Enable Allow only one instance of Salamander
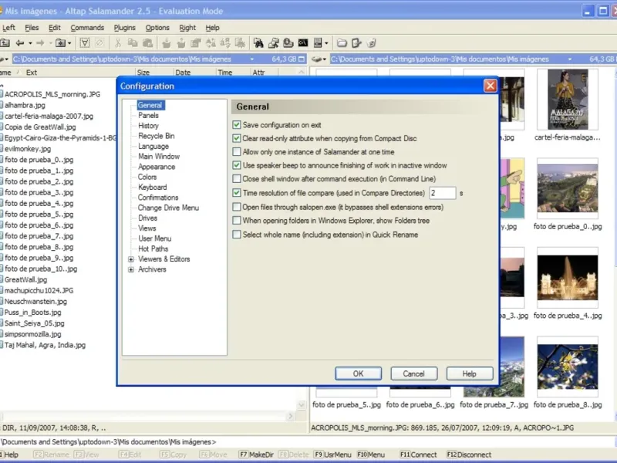 click(237, 152)
